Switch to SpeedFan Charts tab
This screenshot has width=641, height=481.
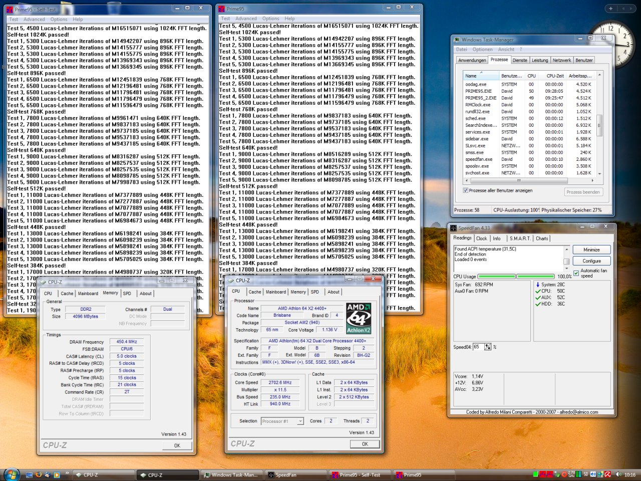click(542, 238)
